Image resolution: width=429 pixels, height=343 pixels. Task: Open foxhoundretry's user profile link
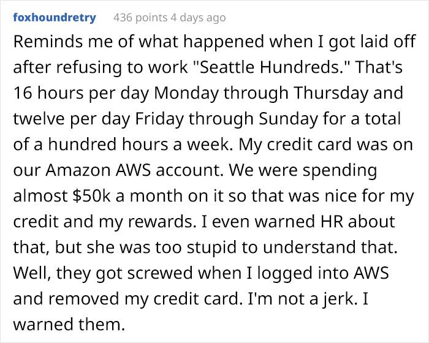click(55, 18)
